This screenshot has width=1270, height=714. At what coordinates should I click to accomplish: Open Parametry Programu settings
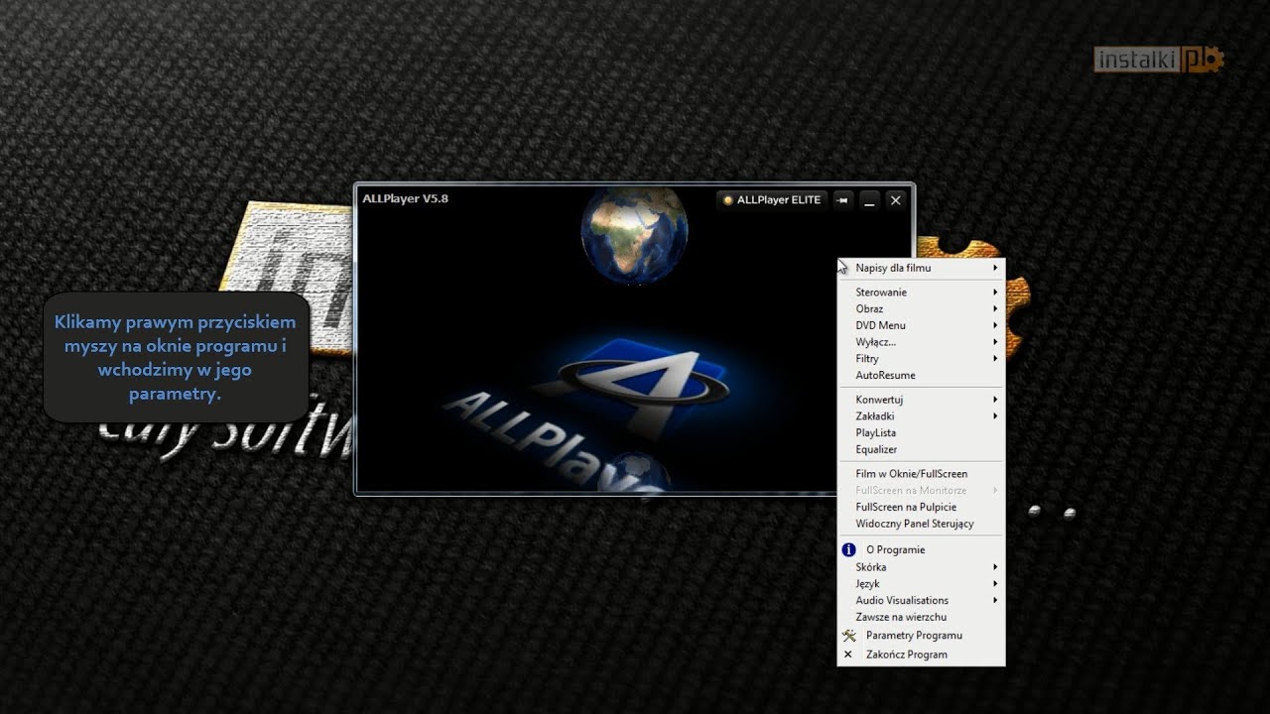pos(921,636)
